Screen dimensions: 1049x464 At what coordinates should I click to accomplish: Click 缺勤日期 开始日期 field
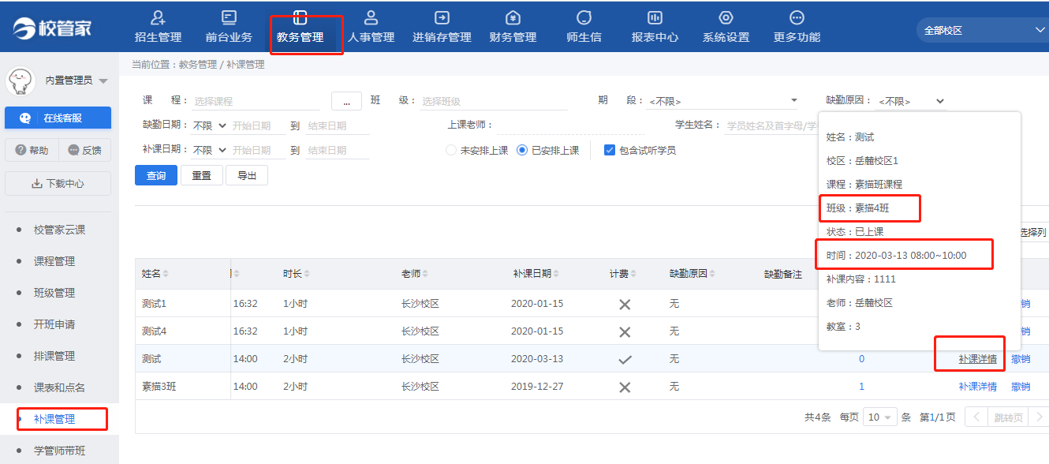coord(258,125)
